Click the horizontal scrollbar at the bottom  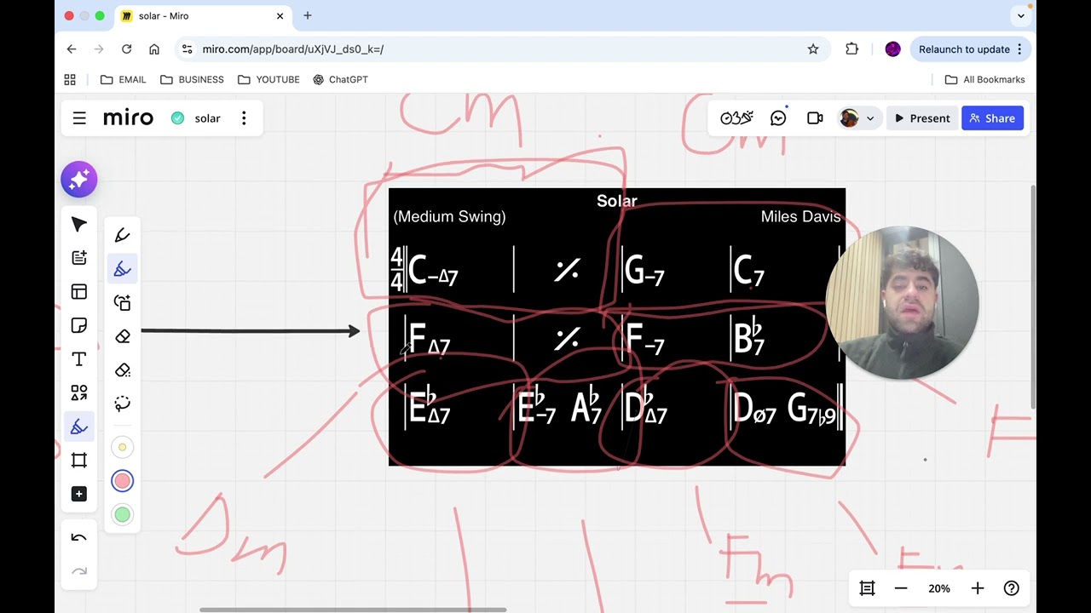pyautogui.click(x=353, y=610)
